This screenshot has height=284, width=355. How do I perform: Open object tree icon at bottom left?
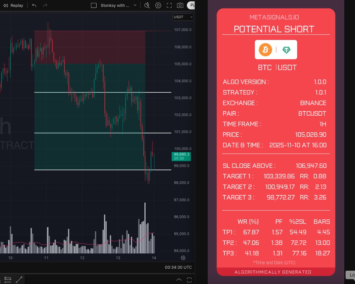(8, 280)
